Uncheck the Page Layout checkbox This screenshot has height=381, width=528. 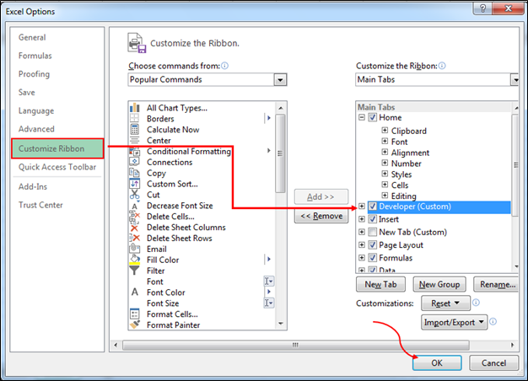click(x=372, y=244)
